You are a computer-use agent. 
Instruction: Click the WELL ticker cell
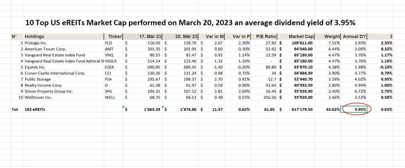110,97
